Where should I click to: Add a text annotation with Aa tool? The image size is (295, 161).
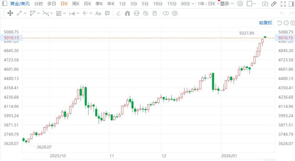[98, 14]
